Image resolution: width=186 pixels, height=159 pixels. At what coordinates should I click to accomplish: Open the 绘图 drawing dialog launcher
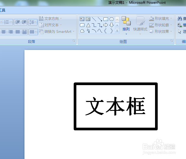coord(172,41)
